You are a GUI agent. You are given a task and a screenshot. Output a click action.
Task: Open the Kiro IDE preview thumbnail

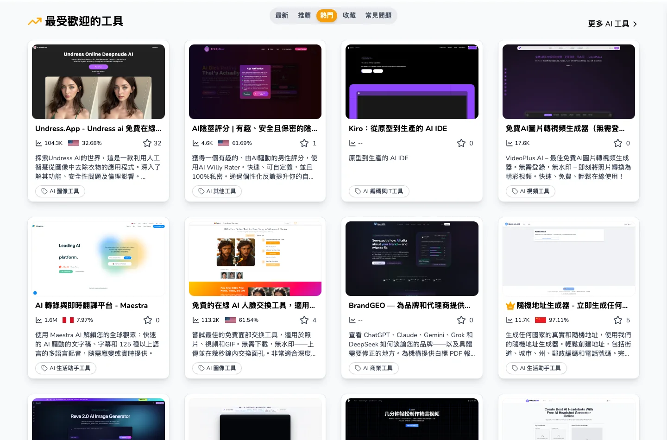[x=412, y=82]
